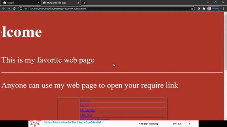Image resolution: width=227 pixels, height=127 pixels.
Task: Close the My favorite web page tab
Action: tap(78, 3)
